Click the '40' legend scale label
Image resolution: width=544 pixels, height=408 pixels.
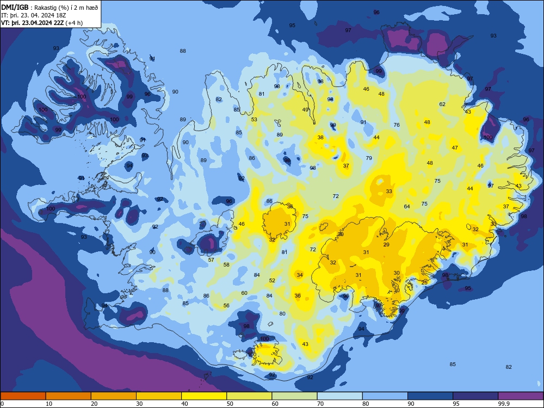click(184, 404)
